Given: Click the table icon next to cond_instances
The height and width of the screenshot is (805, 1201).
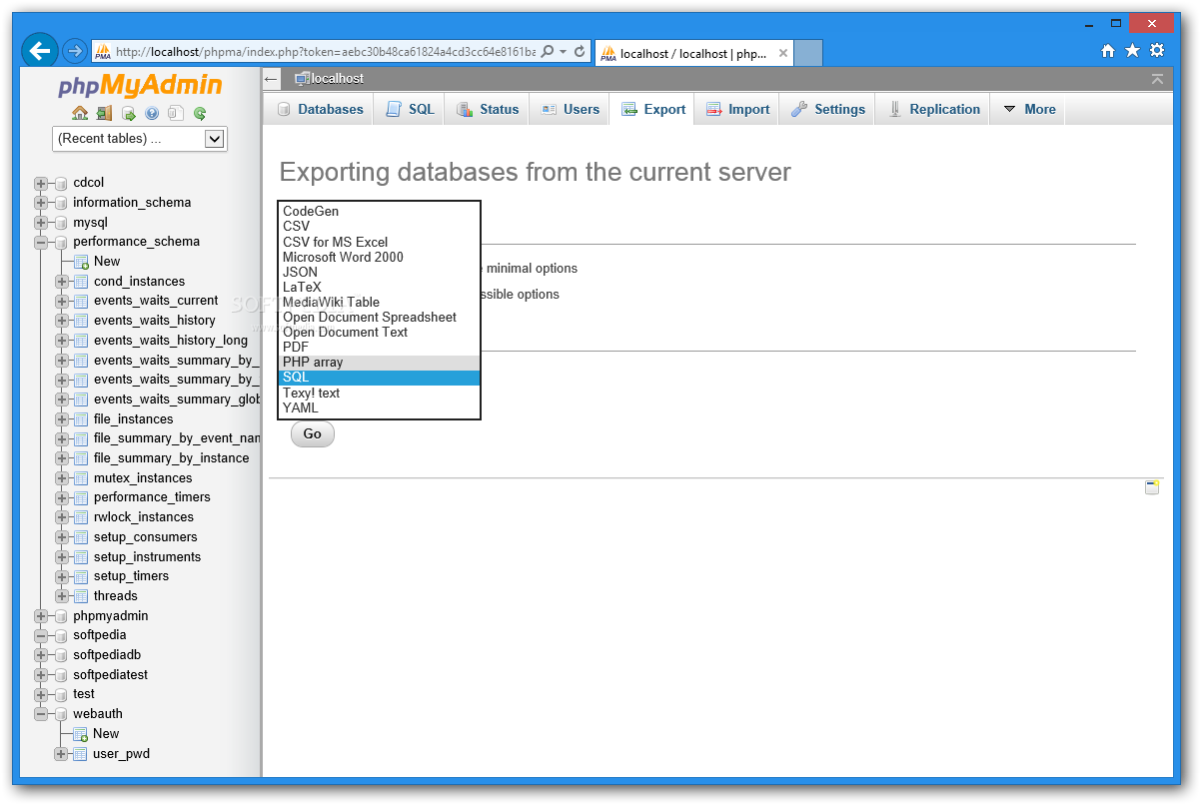Looking at the screenshot, I should pyautogui.click(x=81, y=282).
